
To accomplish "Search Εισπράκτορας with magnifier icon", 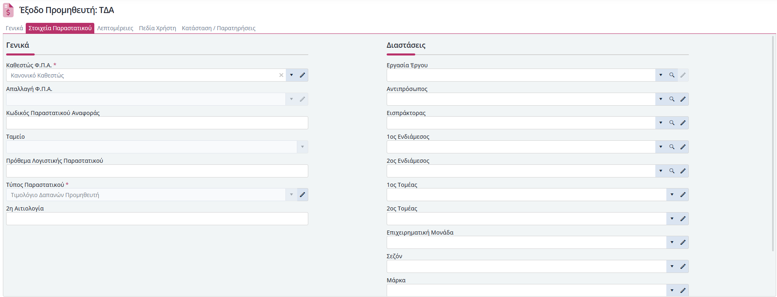I will 672,123.
